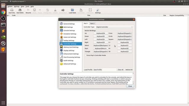Click the Resume toolbar icon
This screenshot has height=106, width=189.
click(28, 10)
